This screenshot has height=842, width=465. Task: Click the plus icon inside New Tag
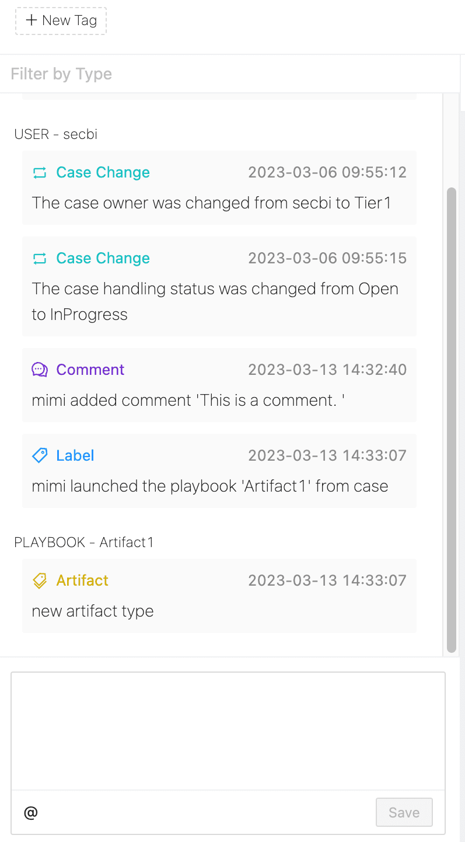pyautogui.click(x=31, y=20)
